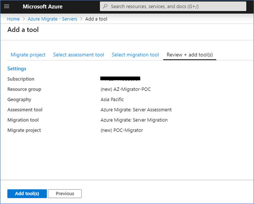254x204 pixels.
Task: Select (new) POC-Migrator project value
Action: point(122,130)
